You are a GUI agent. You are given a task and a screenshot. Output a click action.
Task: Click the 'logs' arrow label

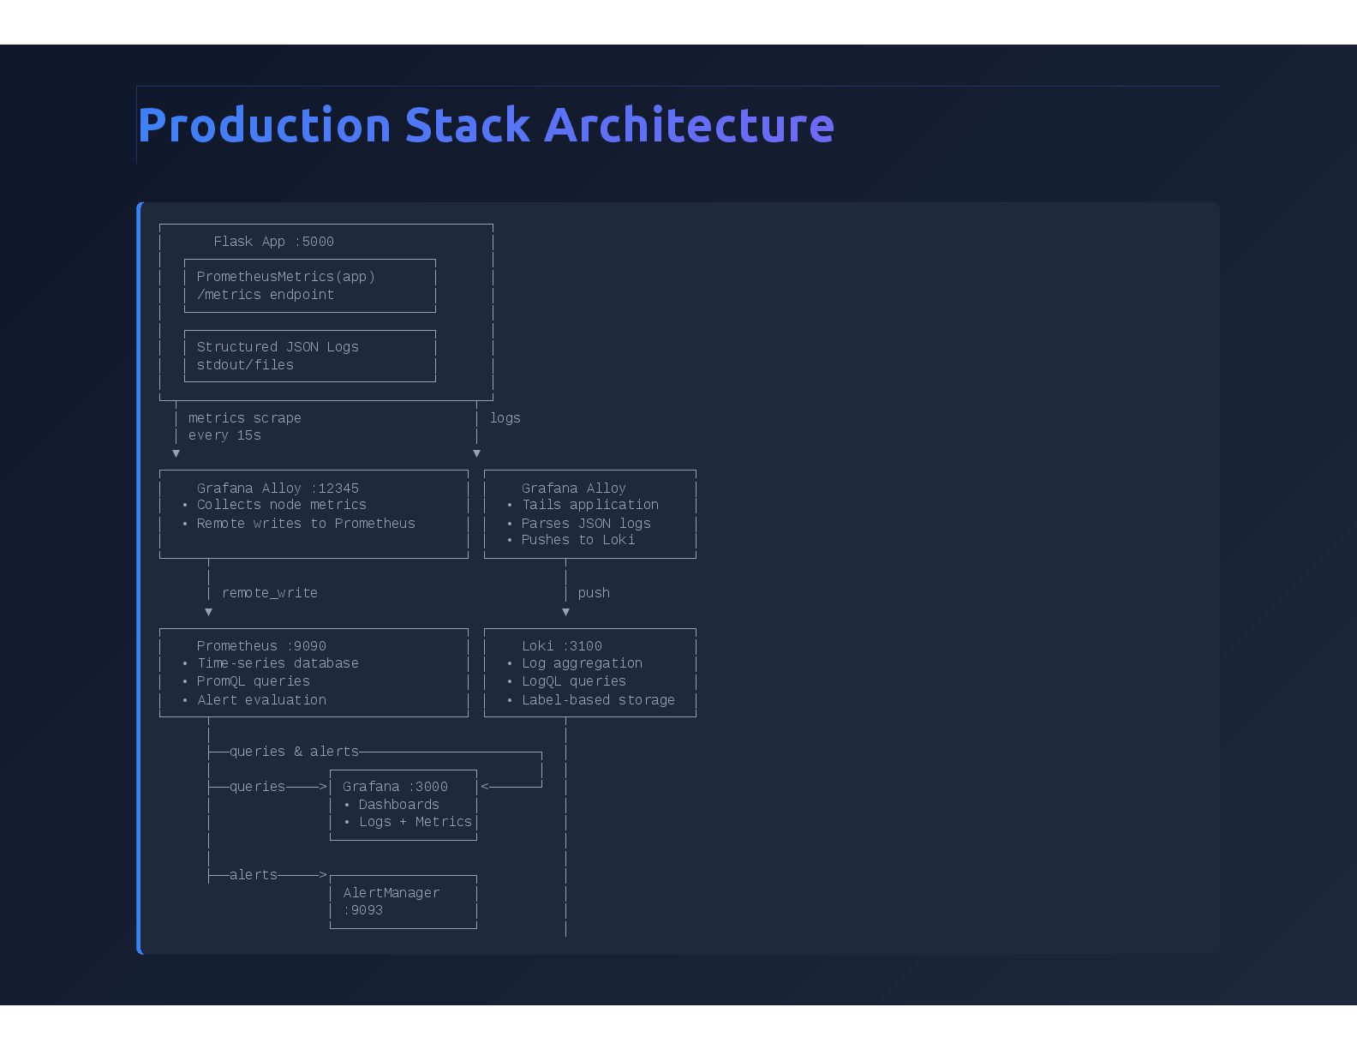(505, 418)
